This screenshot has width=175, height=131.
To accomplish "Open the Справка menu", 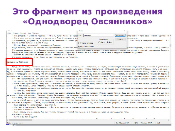I will tap(35, 33).
